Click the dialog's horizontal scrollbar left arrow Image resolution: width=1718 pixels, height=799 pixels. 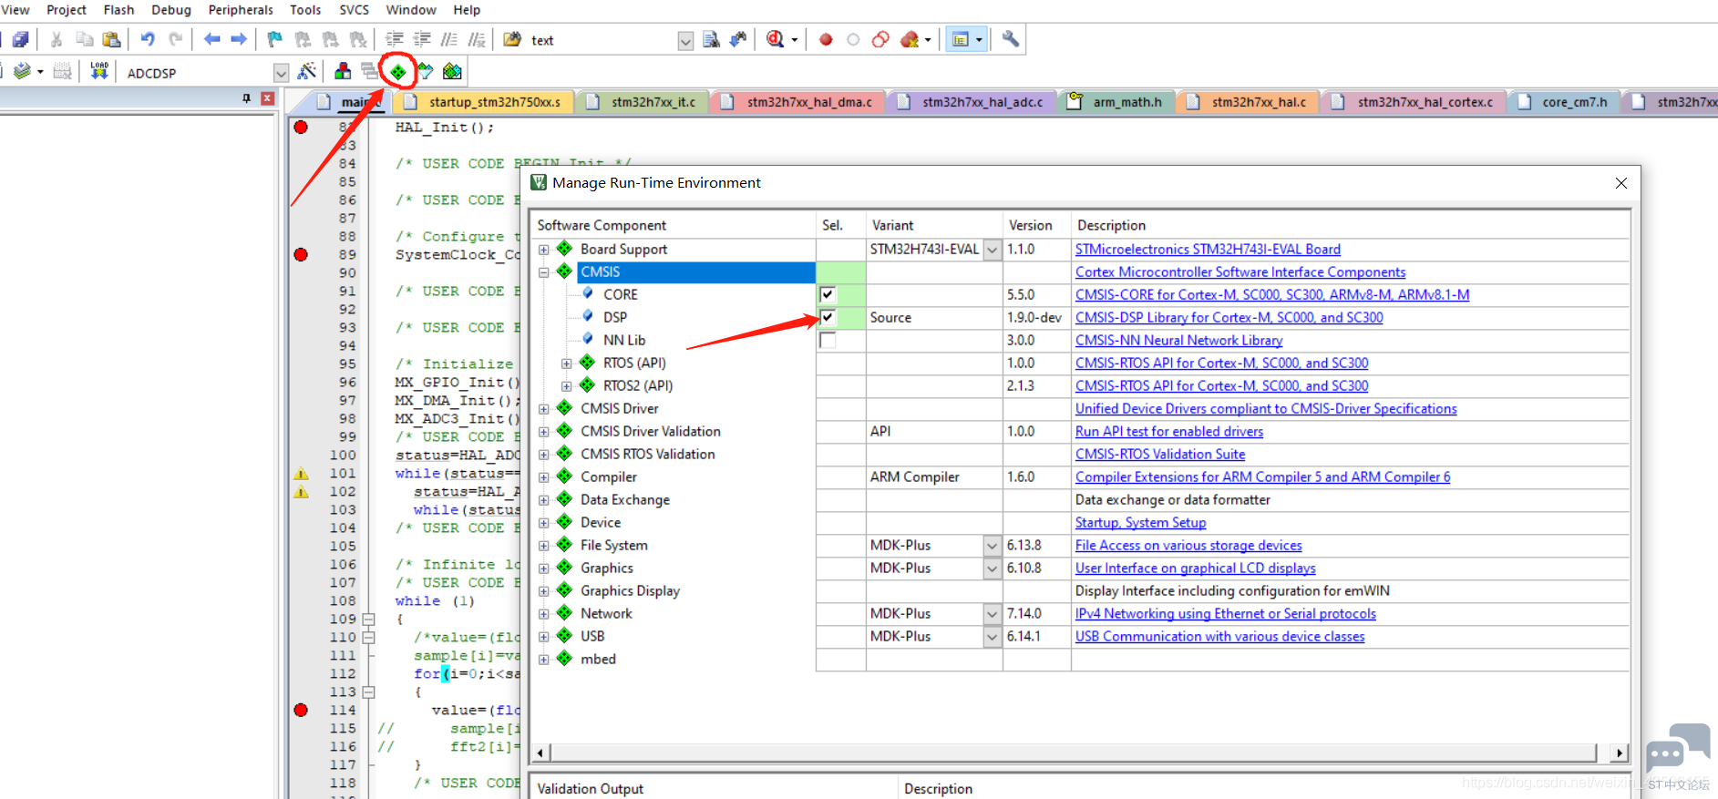click(540, 753)
